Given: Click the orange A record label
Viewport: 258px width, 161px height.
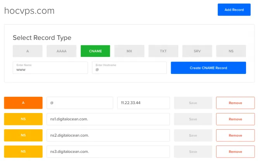Looking at the screenshot, I should coord(23,103).
